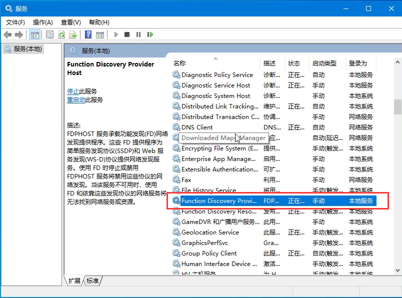Sort by the 状态 column header
The height and width of the screenshot is (298, 402).
coord(297,63)
